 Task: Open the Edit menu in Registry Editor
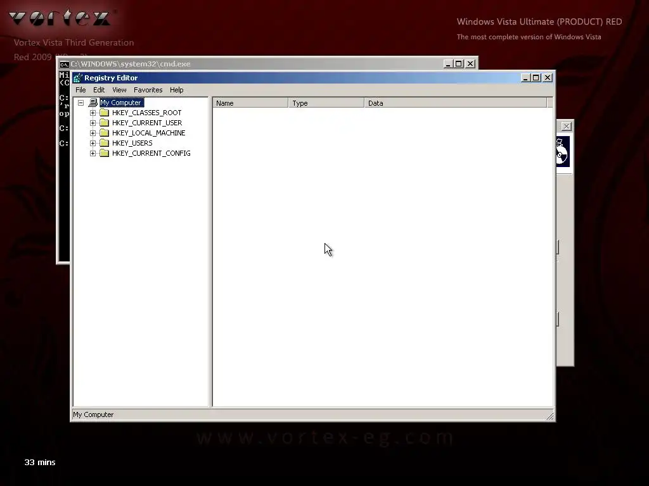pyautogui.click(x=98, y=90)
